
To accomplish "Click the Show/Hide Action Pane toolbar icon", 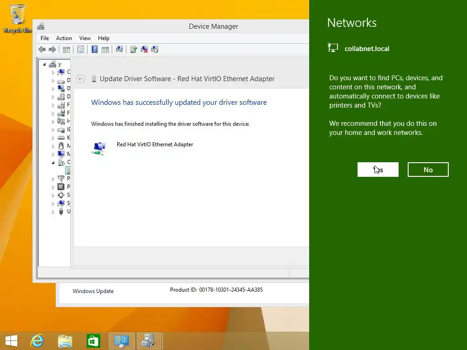I will [105, 49].
